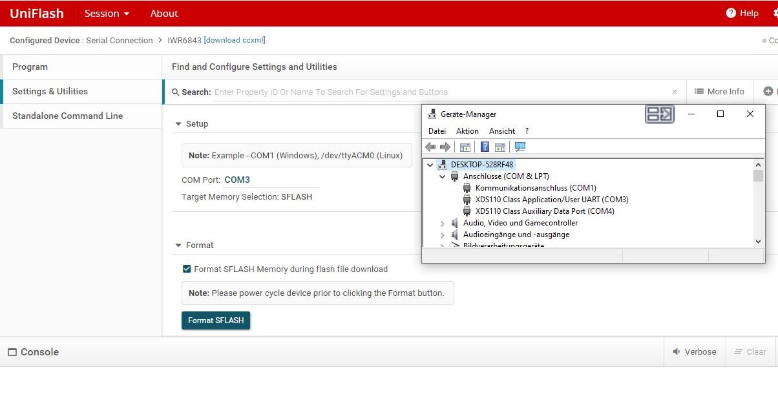The width and height of the screenshot is (778, 398).
Task: Select Kommunikationsanschluss (COM1) entry
Action: click(536, 188)
